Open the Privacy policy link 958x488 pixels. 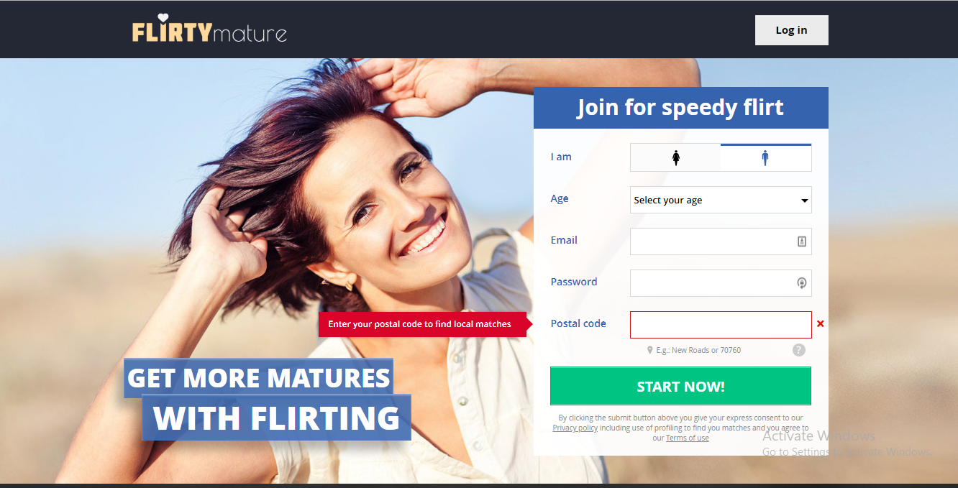(x=575, y=428)
